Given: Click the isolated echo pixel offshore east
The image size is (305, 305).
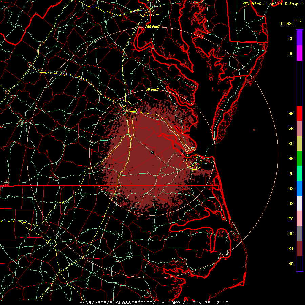Looking at the screenshot, I should 254,130.
